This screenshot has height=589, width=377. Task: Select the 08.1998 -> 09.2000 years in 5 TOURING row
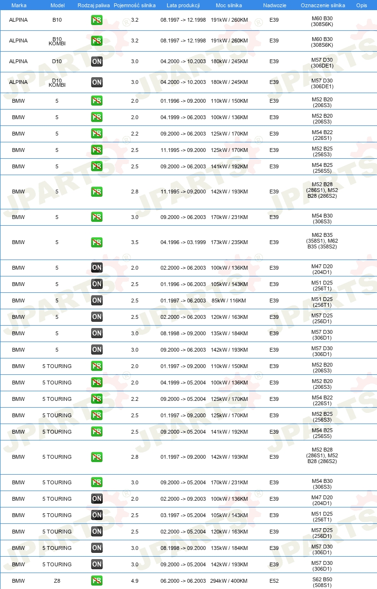pos(183,548)
